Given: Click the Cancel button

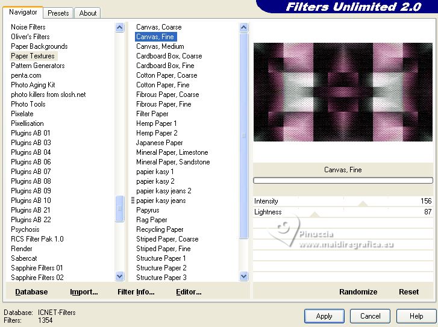Looking at the screenshot, I should click(370, 316).
